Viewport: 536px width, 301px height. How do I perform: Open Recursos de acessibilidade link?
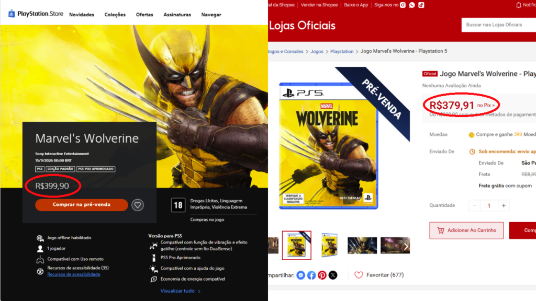tap(74, 274)
